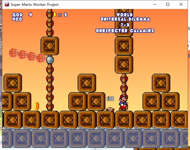Click the squashed Goomba enemy

point(110,109)
